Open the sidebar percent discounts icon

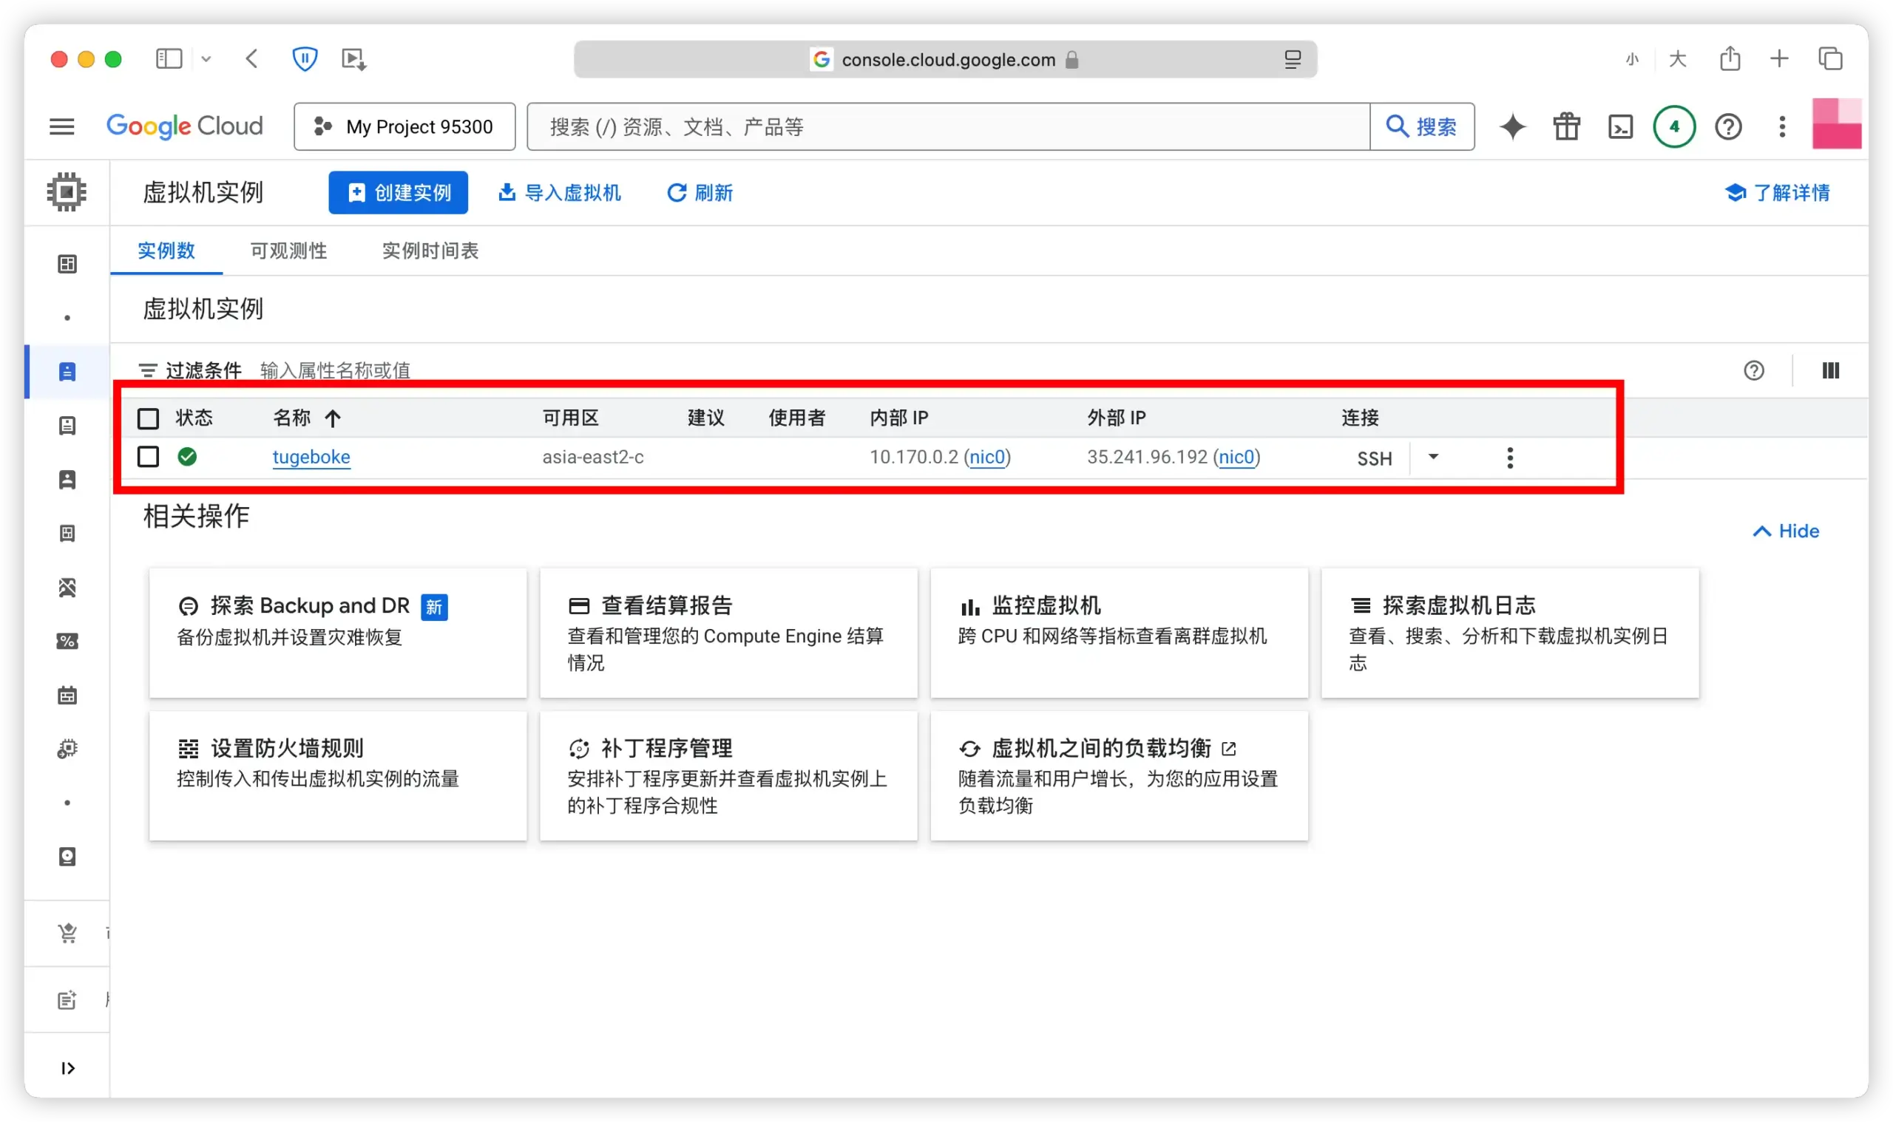click(67, 641)
